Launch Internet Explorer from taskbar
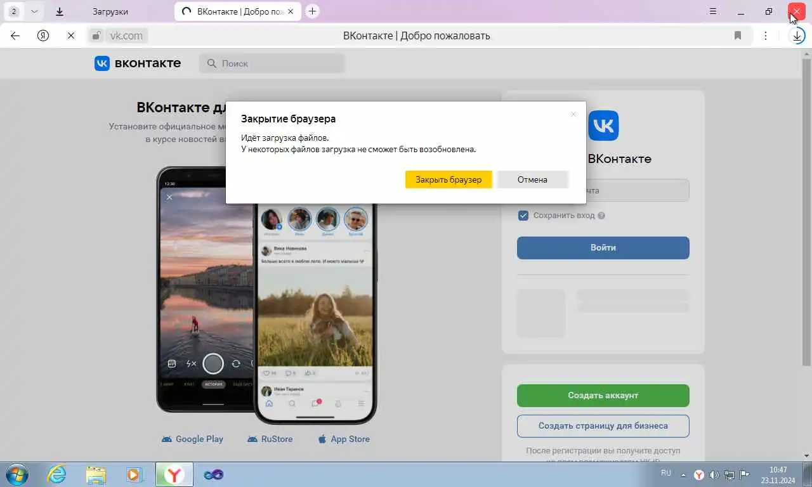Screen dimensions: 812x487 (57, 474)
